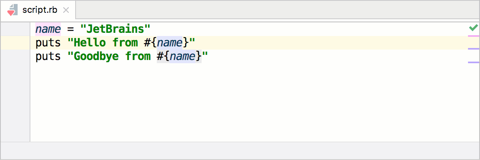Close the script.rb editor tab
The width and height of the screenshot is (480, 160).
click(66, 10)
